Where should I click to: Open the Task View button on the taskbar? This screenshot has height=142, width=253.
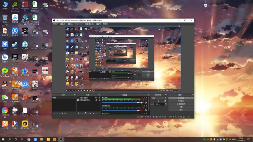pos(22,139)
